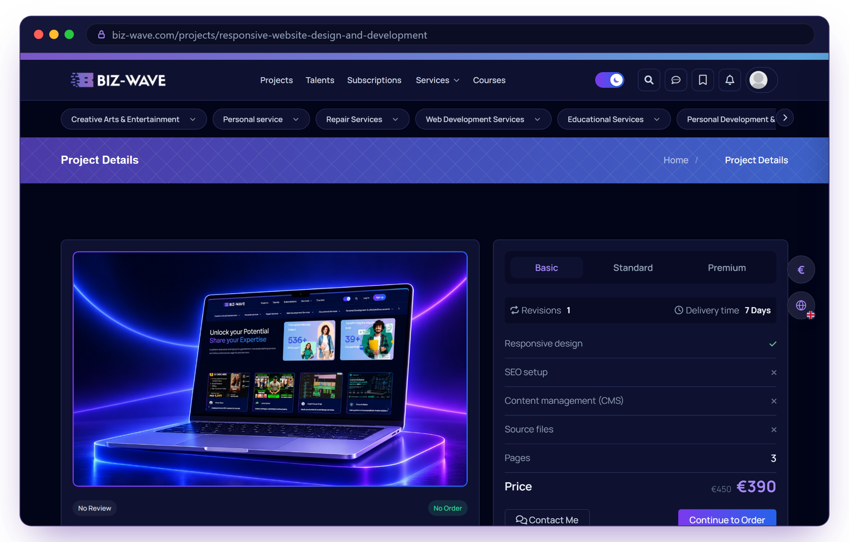This screenshot has height=542, width=849.
Task: Click the euro currency selector button
Action: pyautogui.click(x=801, y=270)
